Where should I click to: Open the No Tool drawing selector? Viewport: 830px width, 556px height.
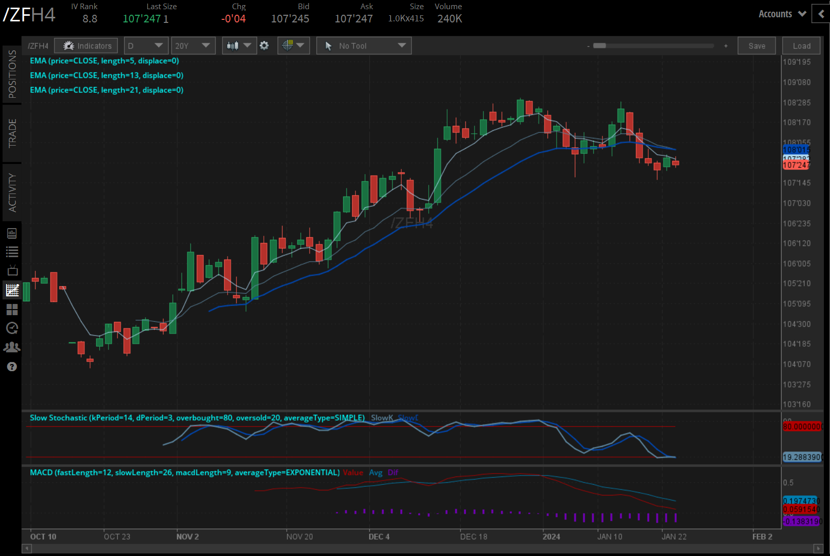pos(364,46)
